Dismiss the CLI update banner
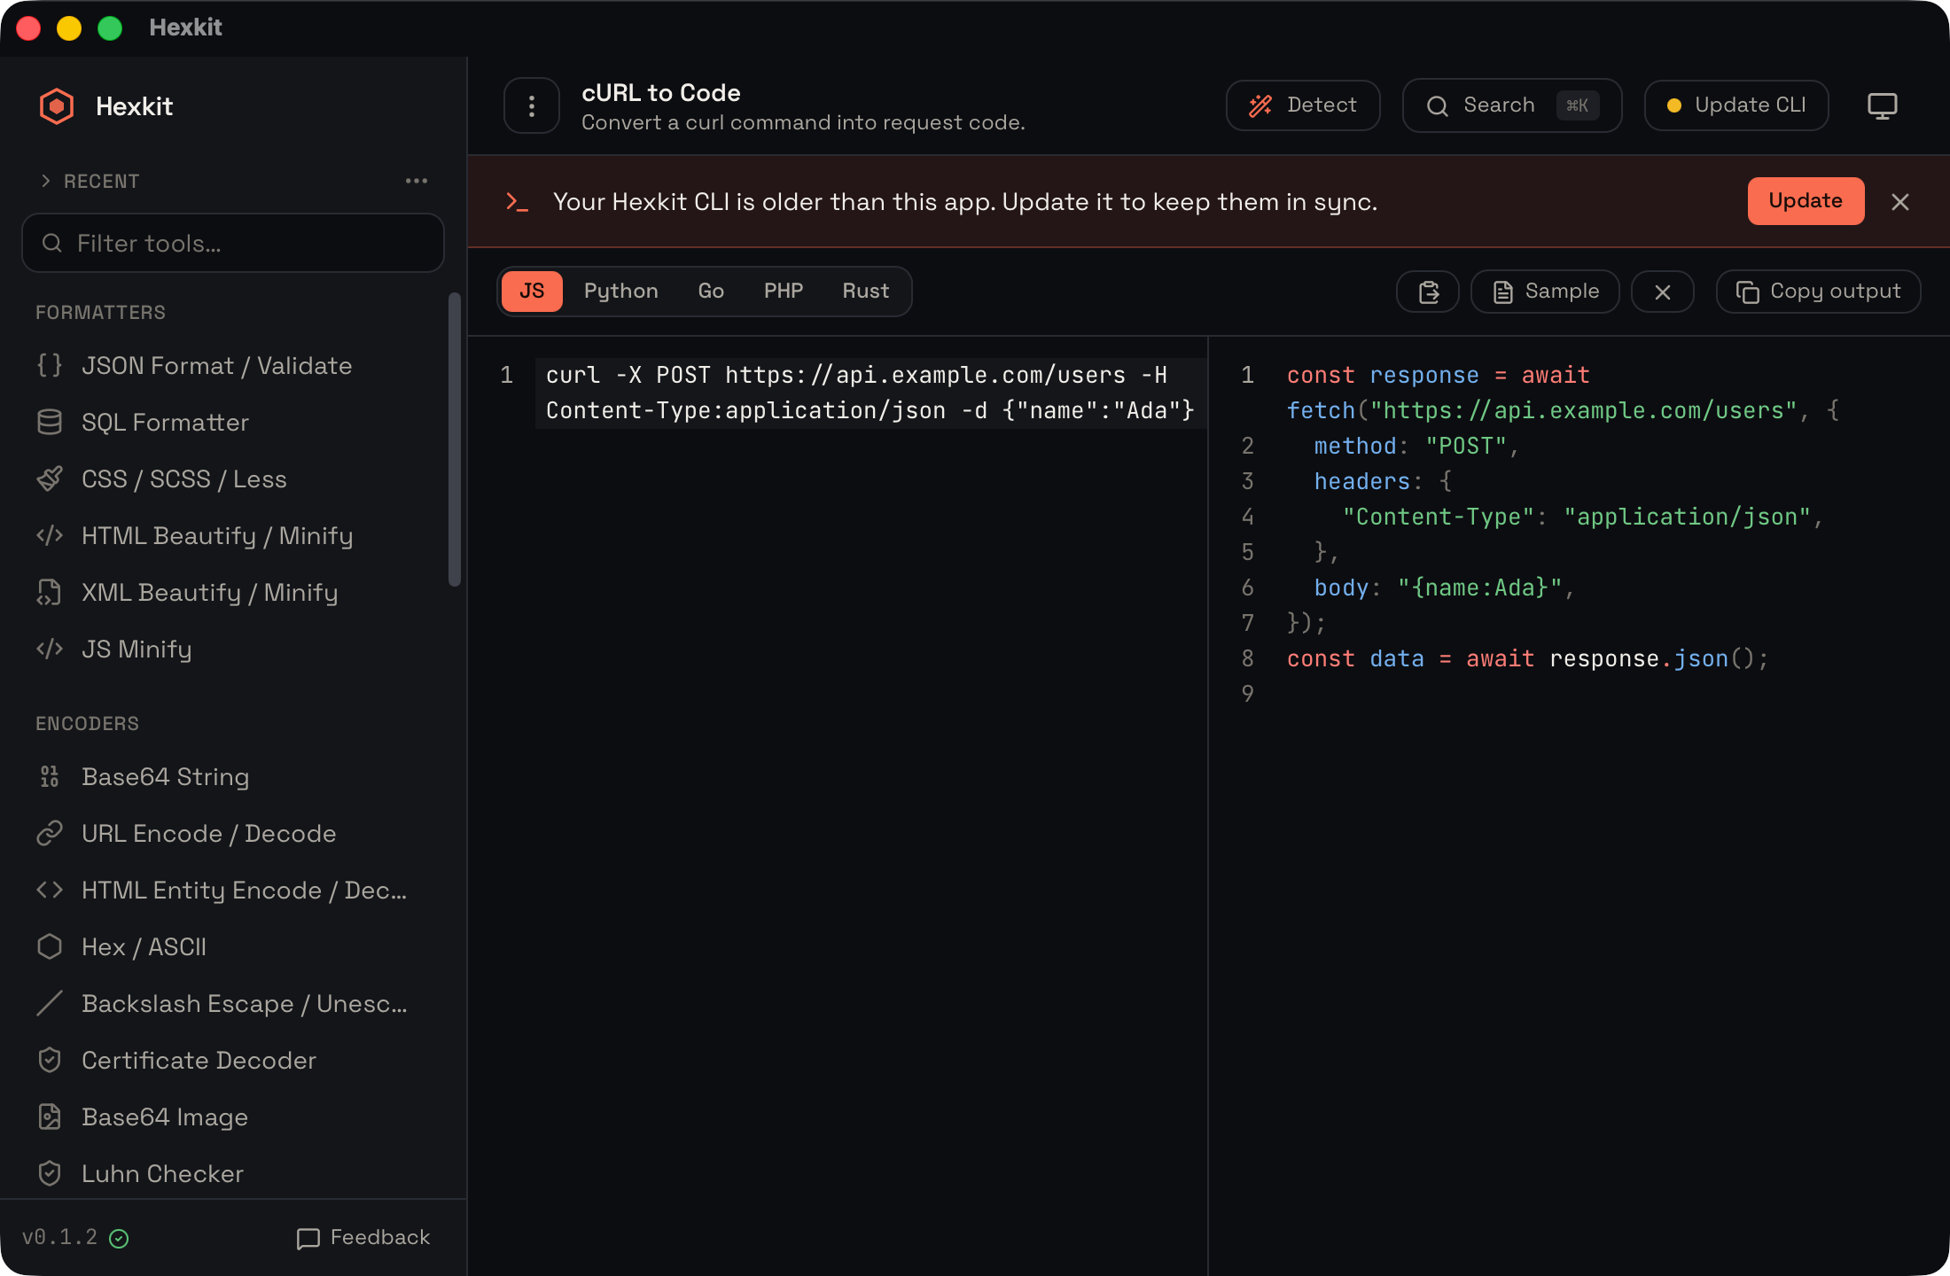 [x=1900, y=202]
